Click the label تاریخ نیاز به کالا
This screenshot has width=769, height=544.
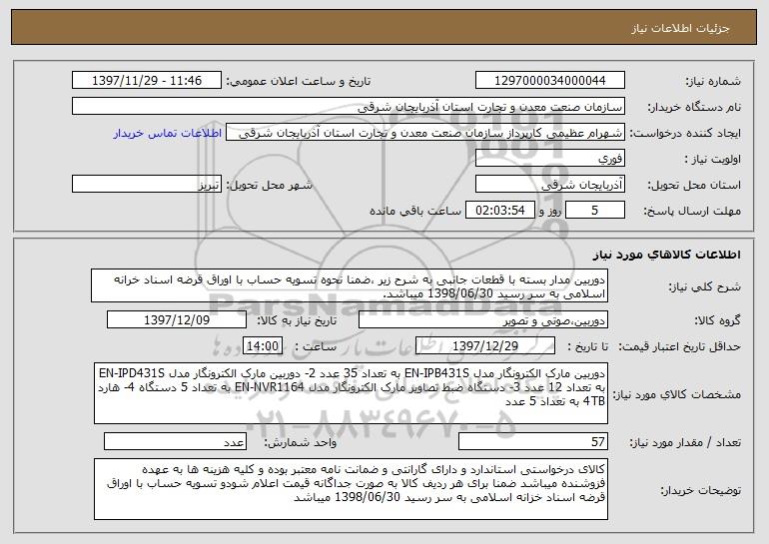[297, 321]
